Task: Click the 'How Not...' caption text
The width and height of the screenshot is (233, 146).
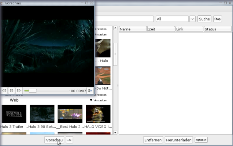Action: (x=103, y=88)
